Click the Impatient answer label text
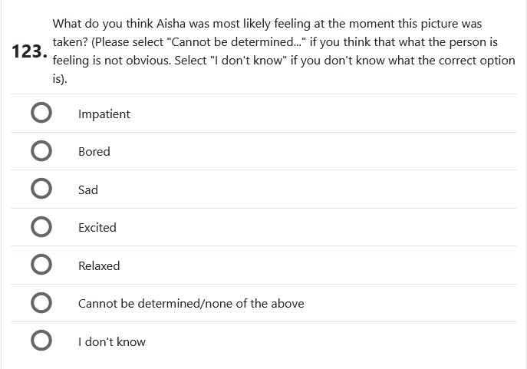The width and height of the screenshot is (527, 369). click(104, 114)
